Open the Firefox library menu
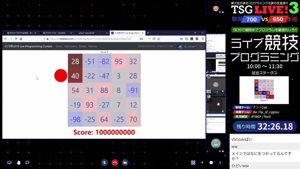The height and width of the screenshot is (169, 300). pos(181,39)
